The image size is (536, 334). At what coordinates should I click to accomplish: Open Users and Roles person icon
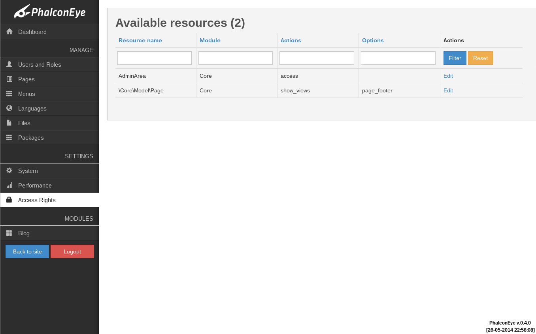(x=9, y=64)
